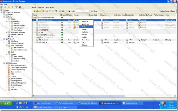Choose Duplicate in context menu
Screen dimensions: 178x111
(86, 32)
